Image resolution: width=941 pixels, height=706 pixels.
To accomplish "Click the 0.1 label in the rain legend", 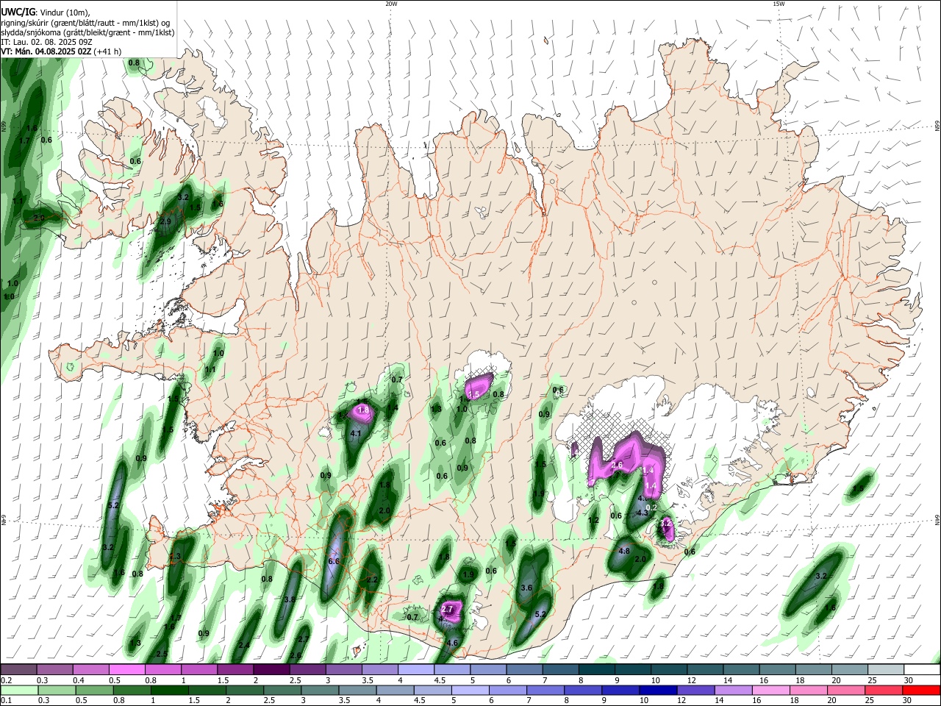I will pyautogui.click(x=6, y=701).
